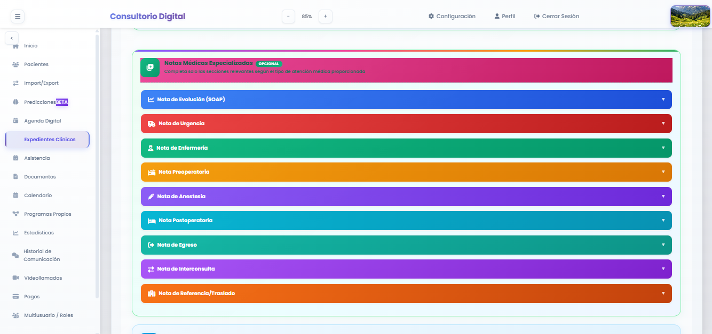Click the hospital icon on Nota de Referencia/Traslado
712x334 pixels.
point(152,294)
